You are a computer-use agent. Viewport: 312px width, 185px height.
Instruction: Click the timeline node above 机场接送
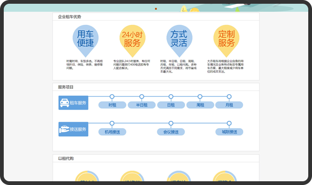pos(112,123)
